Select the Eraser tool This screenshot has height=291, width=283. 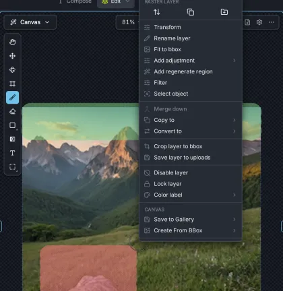click(12, 111)
